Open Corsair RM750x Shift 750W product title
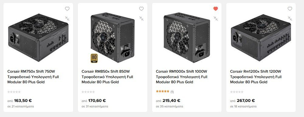304x117 pixels. (33, 77)
